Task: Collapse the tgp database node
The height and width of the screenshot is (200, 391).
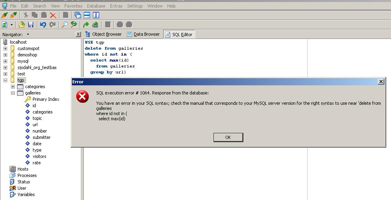Action: (x=5, y=80)
